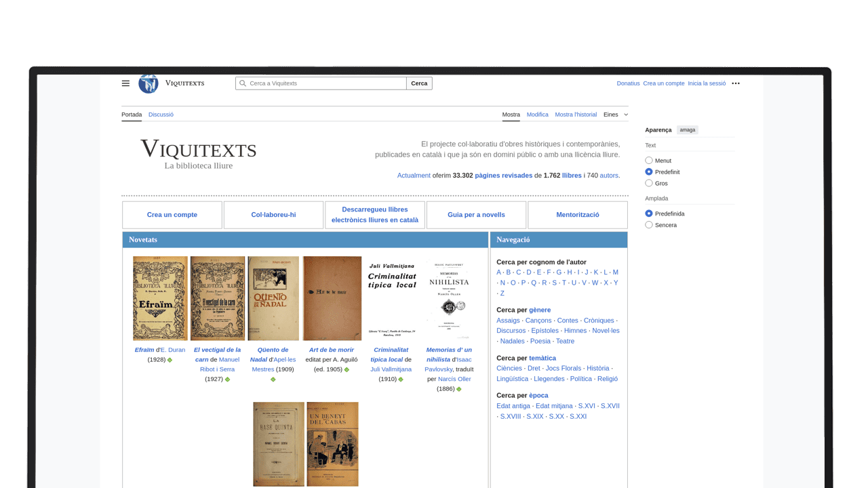The image size is (868, 488).
Task: Select the Menut text size option
Action: tap(649, 161)
